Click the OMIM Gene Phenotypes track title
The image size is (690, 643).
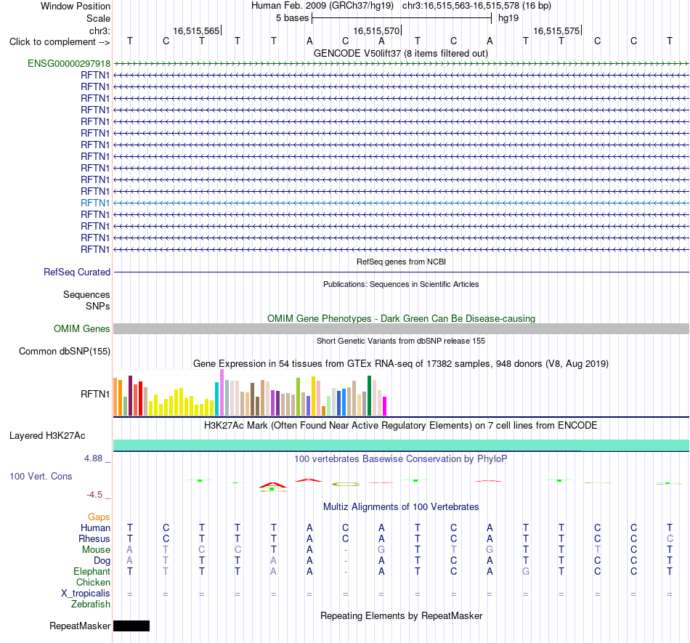[x=402, y=319]
